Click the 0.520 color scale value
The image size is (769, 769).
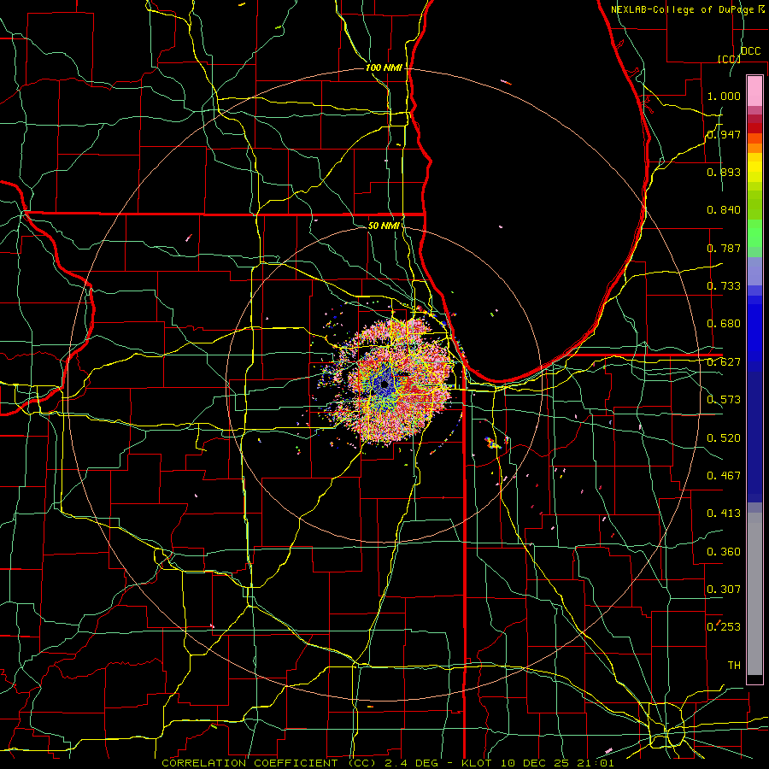[x=724, y=438]
